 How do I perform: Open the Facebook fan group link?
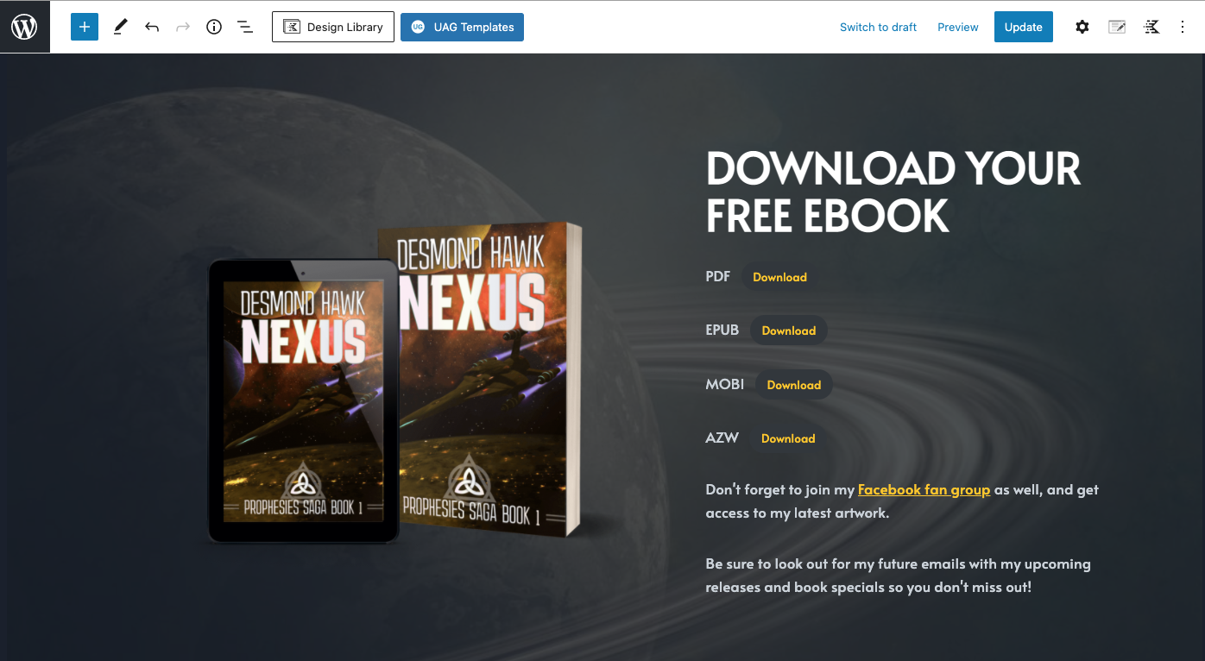point(924,489)
